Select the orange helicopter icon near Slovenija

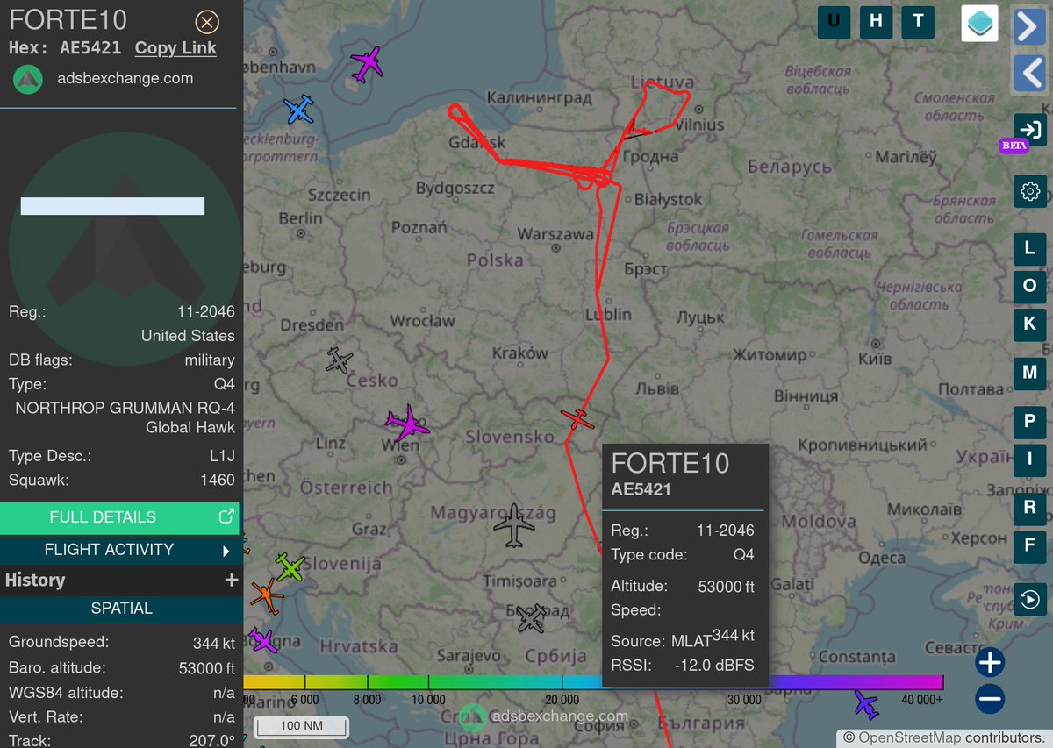tap(266, 597)
